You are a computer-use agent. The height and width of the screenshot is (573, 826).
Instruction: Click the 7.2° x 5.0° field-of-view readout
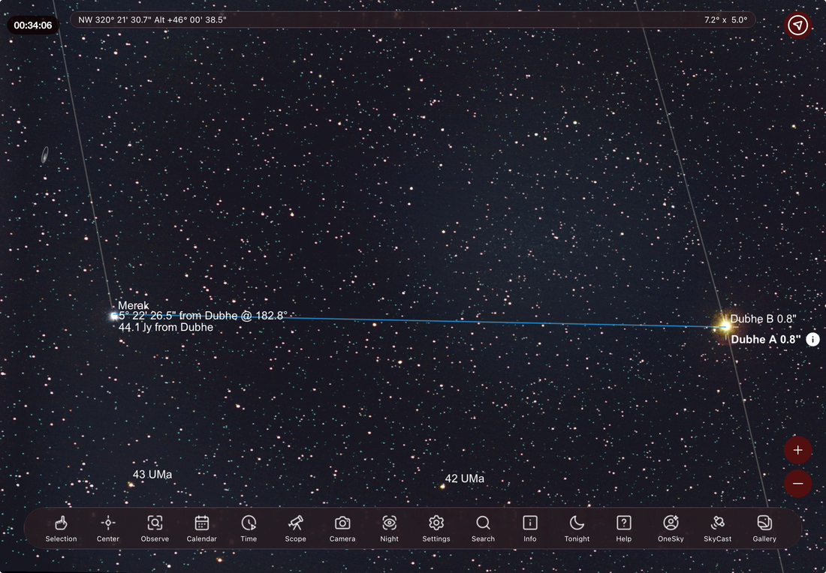725,20
